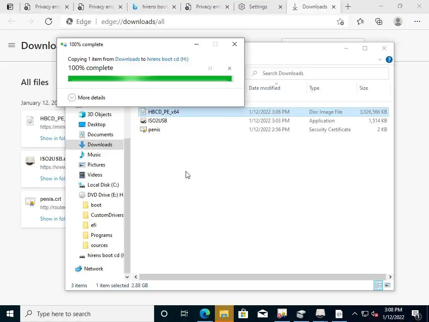Add this page to favorites star icon
Image resolution: width=429 pixels, height=322 pixels.
[x=340, y=22]
